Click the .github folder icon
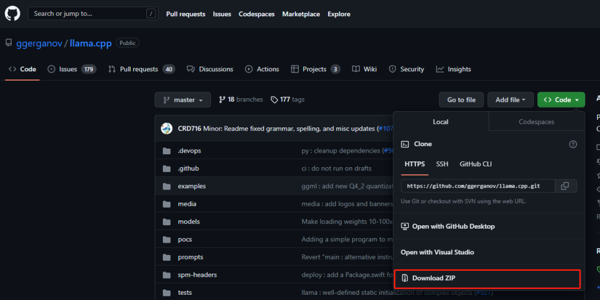Viewport: 600px width, 300px height. [166, 168]
